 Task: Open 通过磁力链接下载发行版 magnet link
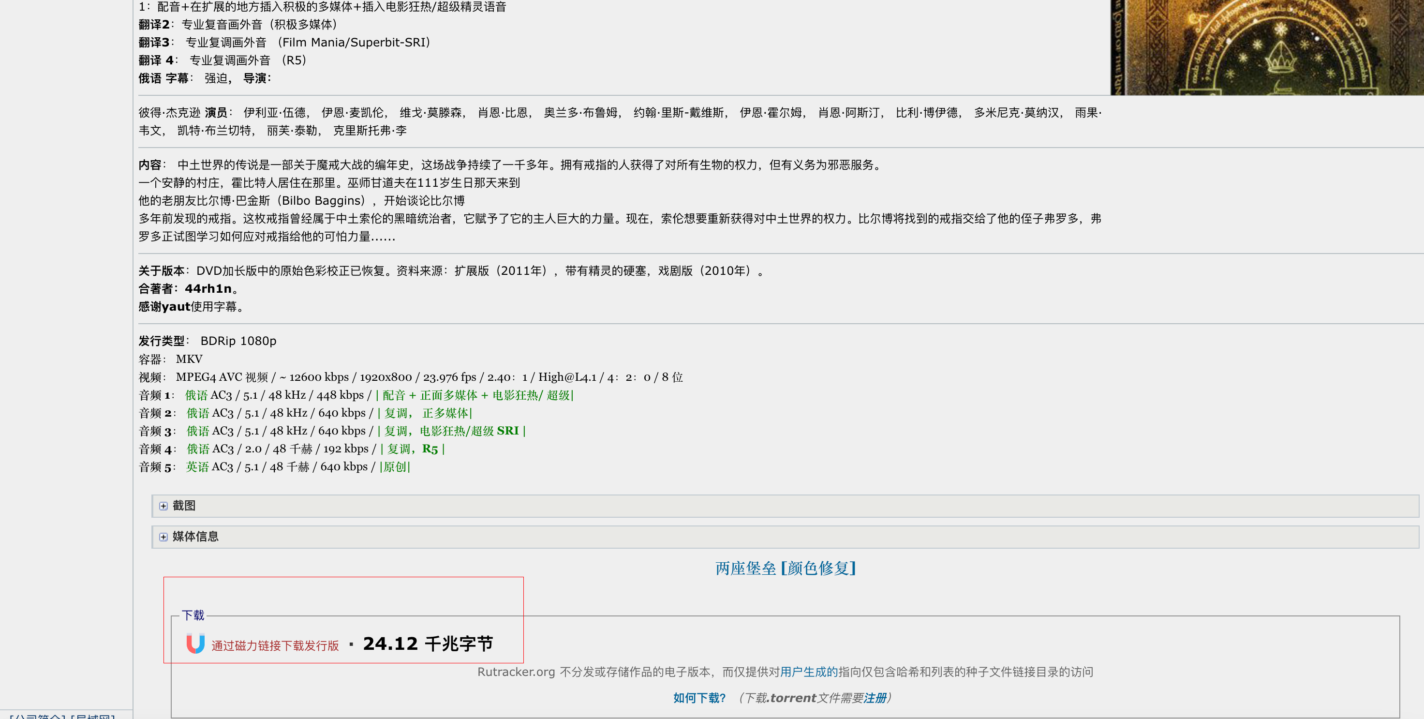pos(275,645)
